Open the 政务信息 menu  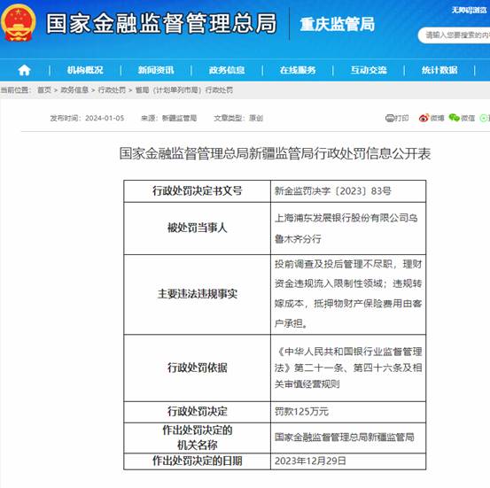(227, 70)
